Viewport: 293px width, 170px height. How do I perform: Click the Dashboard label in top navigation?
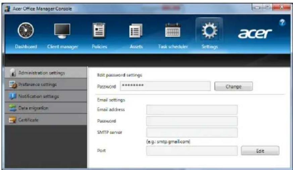tap(26, 47)
